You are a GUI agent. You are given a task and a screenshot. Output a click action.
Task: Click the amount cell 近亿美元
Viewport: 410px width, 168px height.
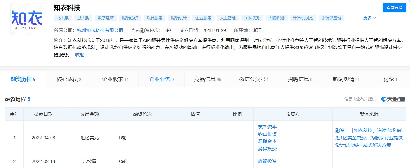pyautogui.click(x=89, y=138)
